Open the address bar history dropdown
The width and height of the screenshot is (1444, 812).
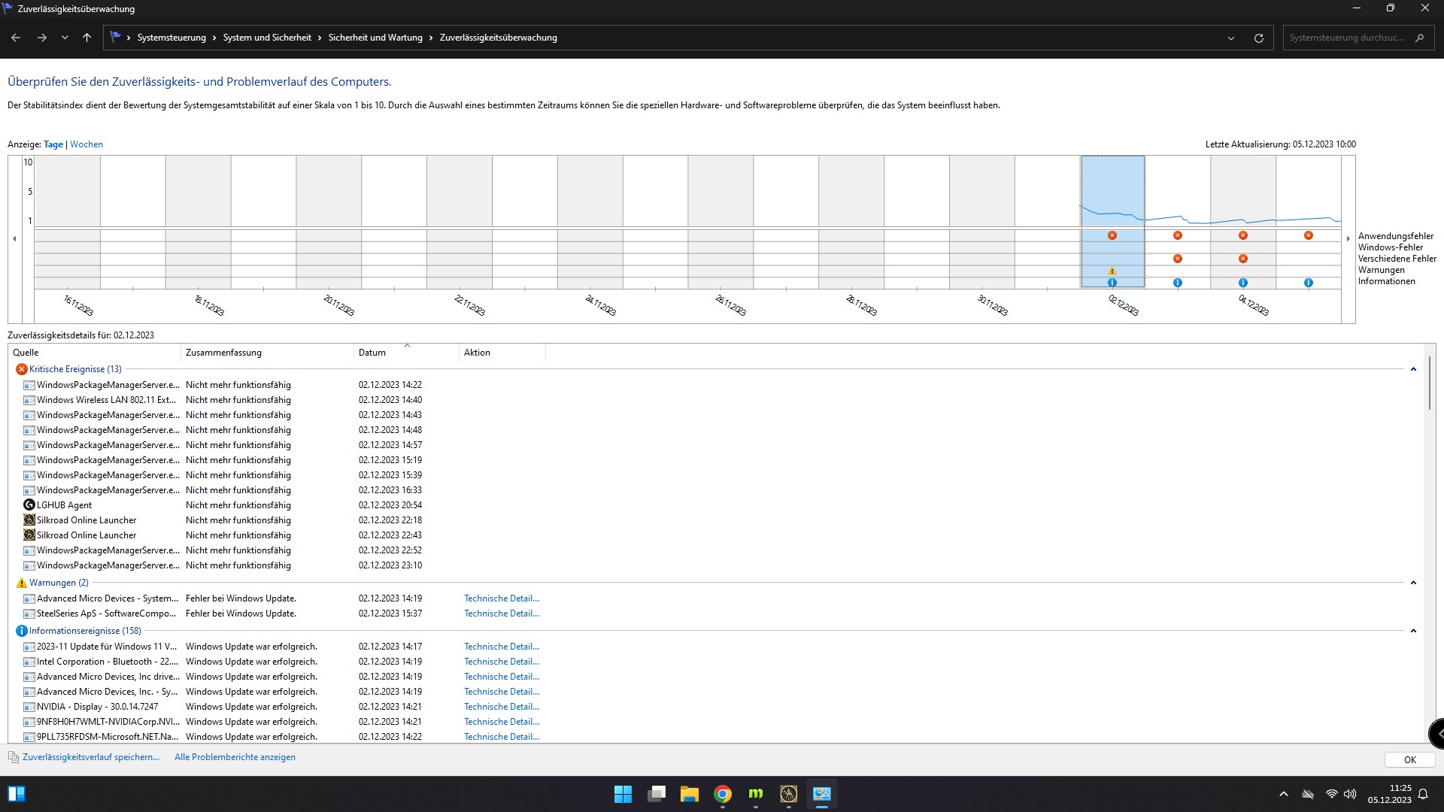[1231, 38]
